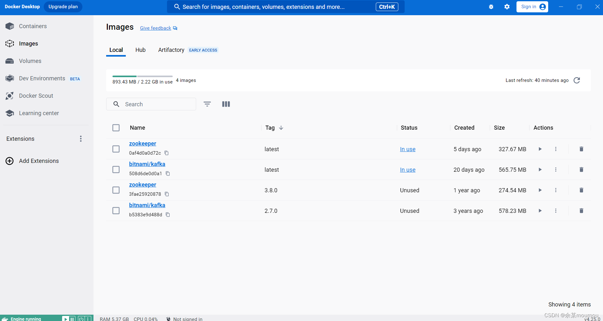Image resolution: width=603 pixels, height=321 pixels.
Task: Copy image ID 508d6de0d0a1
Action: coord(168,174)
